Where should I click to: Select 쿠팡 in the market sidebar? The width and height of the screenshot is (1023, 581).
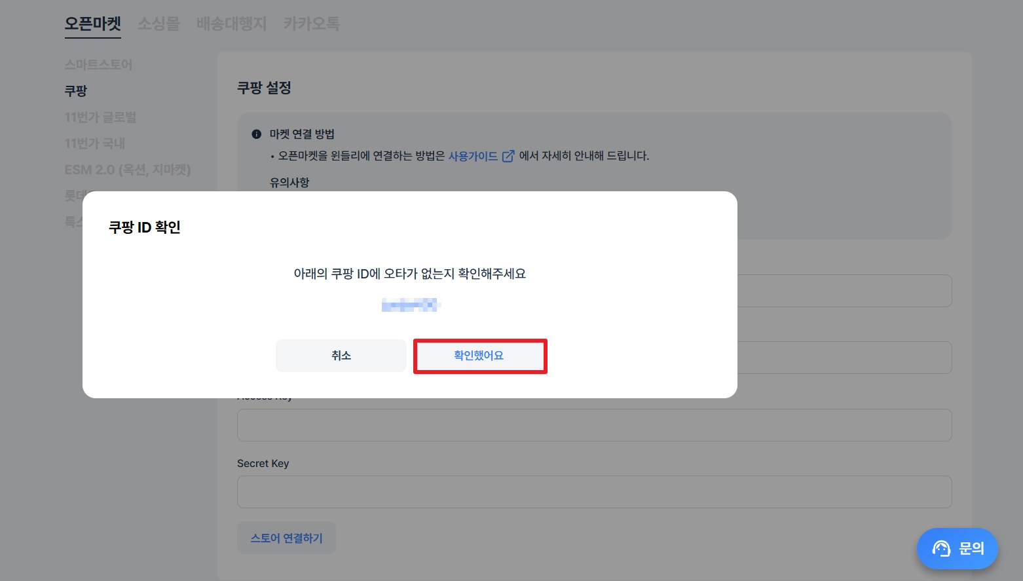[76, 91]
